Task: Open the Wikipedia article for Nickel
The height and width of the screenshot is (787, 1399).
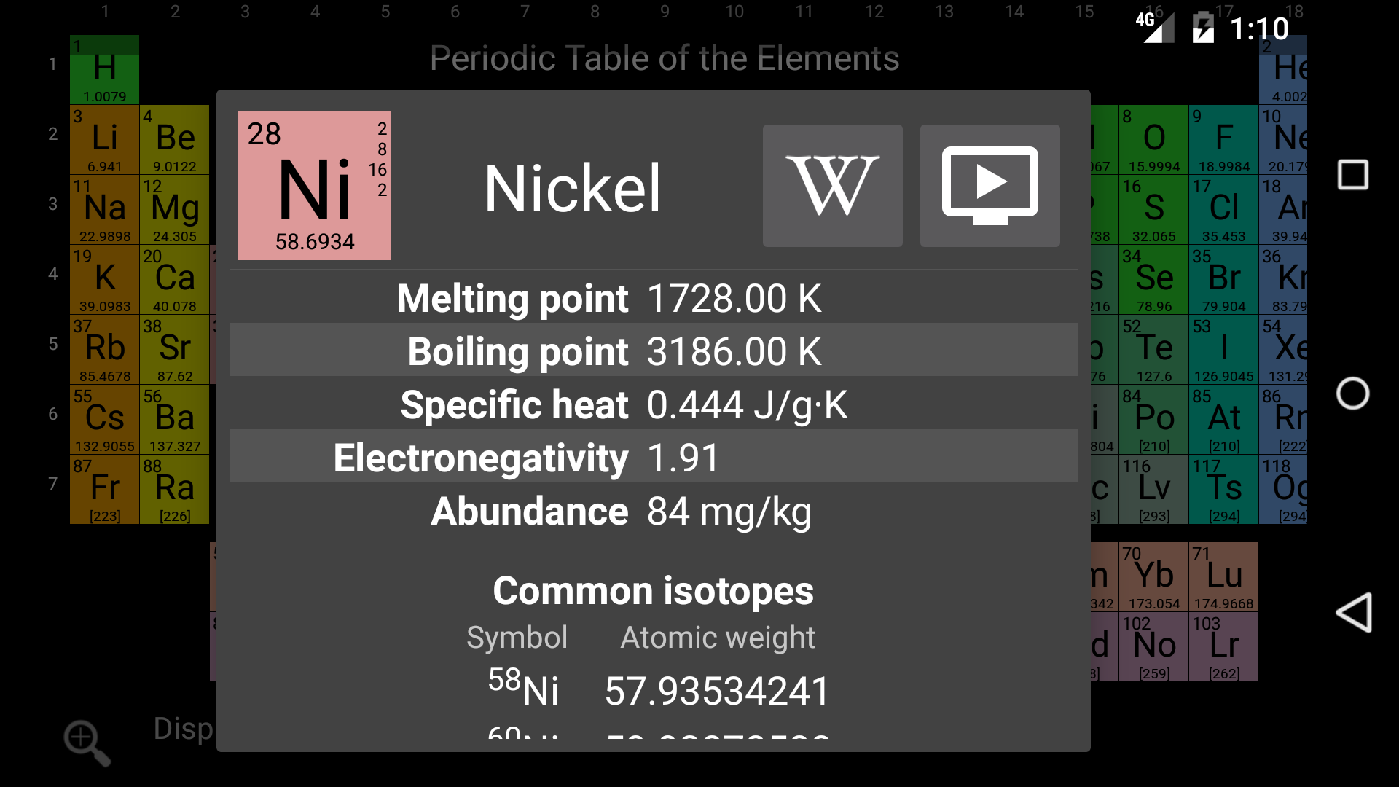Action: [x=832, y=186]
